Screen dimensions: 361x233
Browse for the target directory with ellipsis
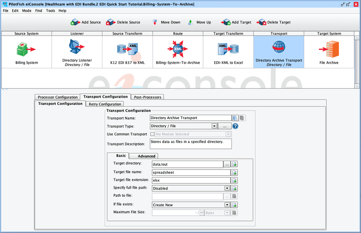tap(227, 164)
